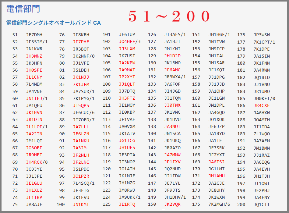Select callsign JP3WSW in the last column
Viewport: 289px width, 213px height.
(x=262, y=35)
